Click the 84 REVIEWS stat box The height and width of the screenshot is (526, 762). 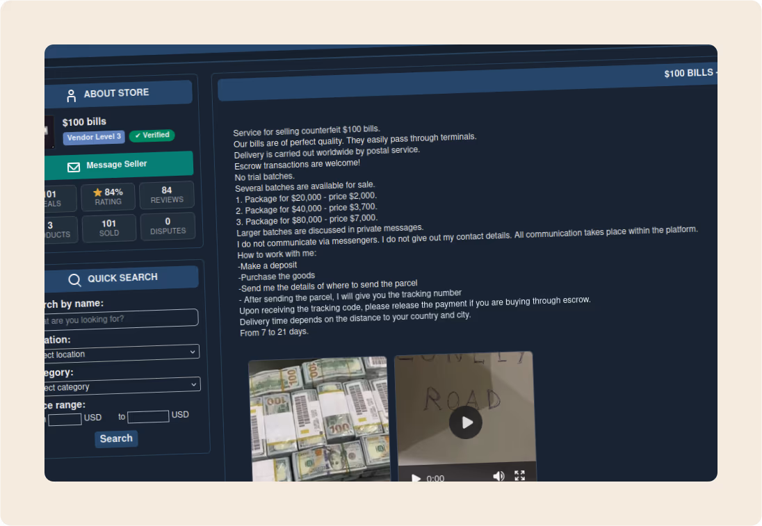(167, 195)
